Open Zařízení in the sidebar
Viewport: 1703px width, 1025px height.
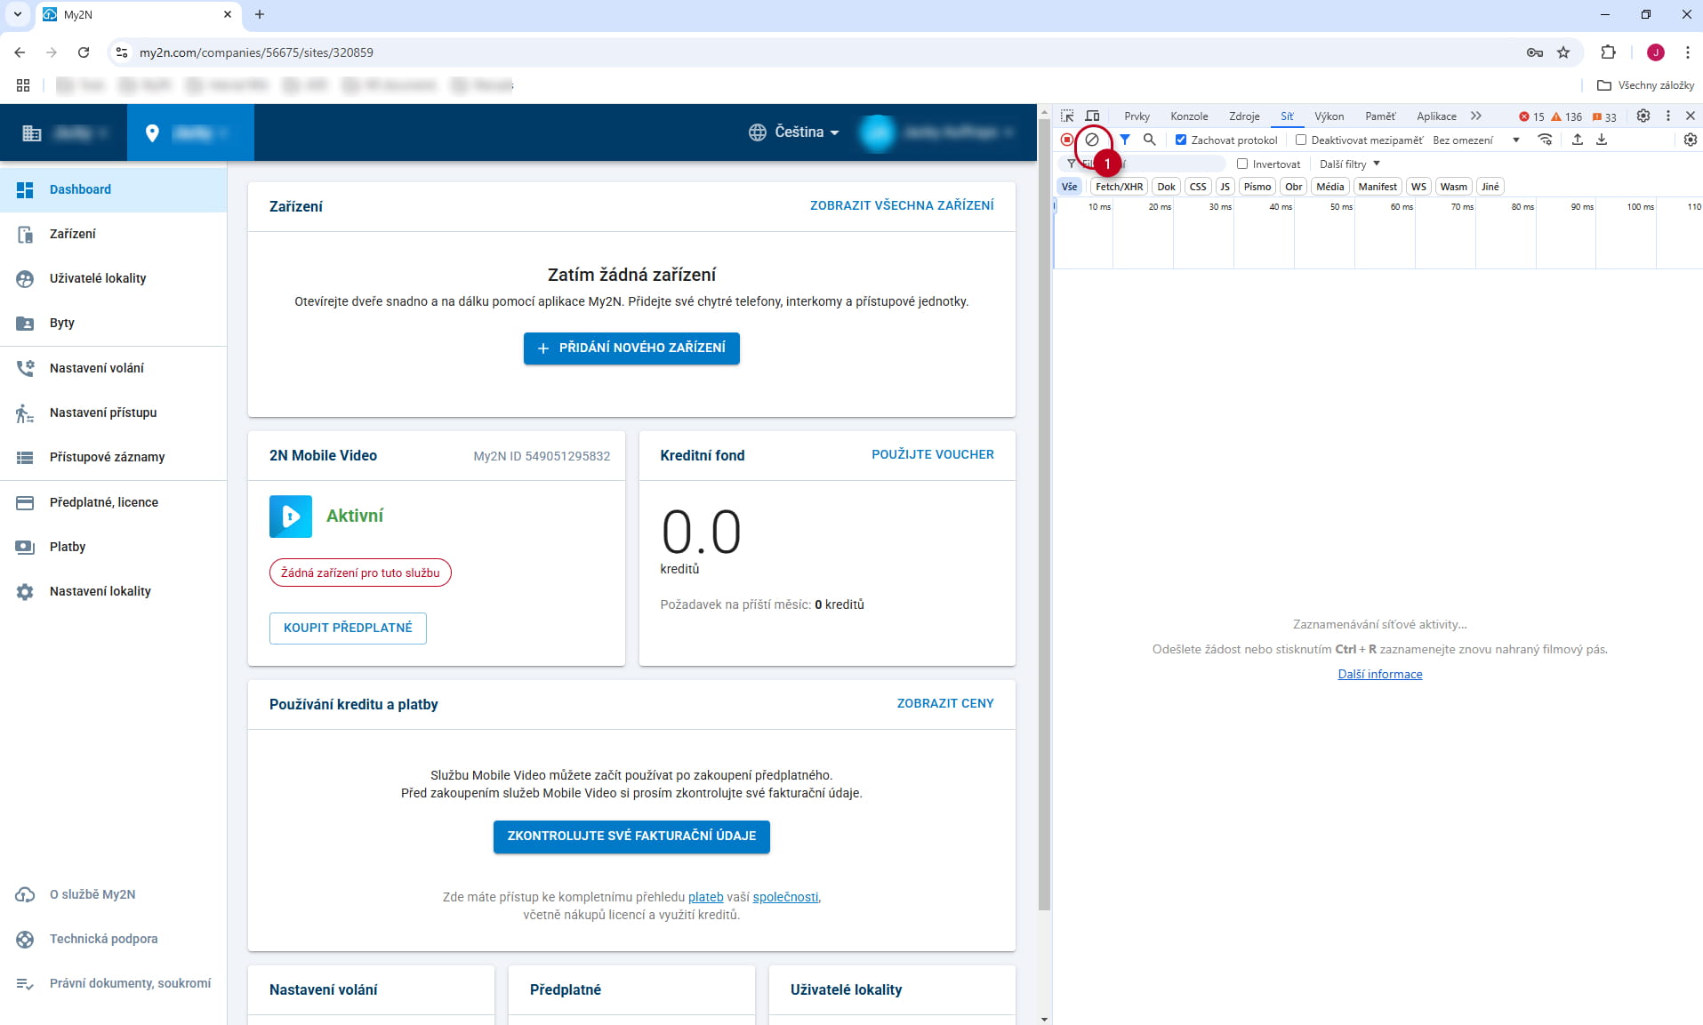click(113, 234)
